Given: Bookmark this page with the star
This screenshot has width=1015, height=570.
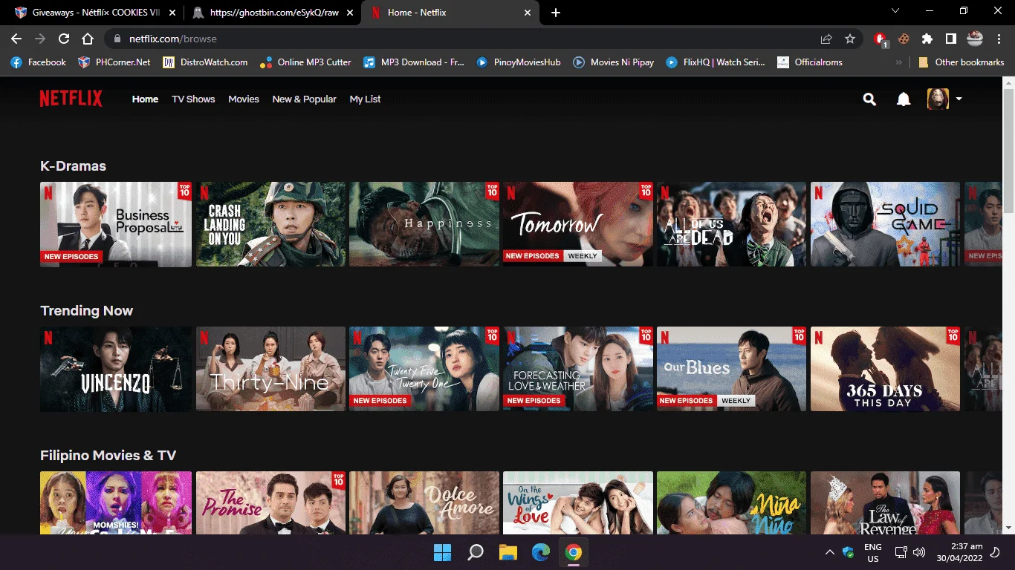Looking at the screenshot, I should 850,39.
